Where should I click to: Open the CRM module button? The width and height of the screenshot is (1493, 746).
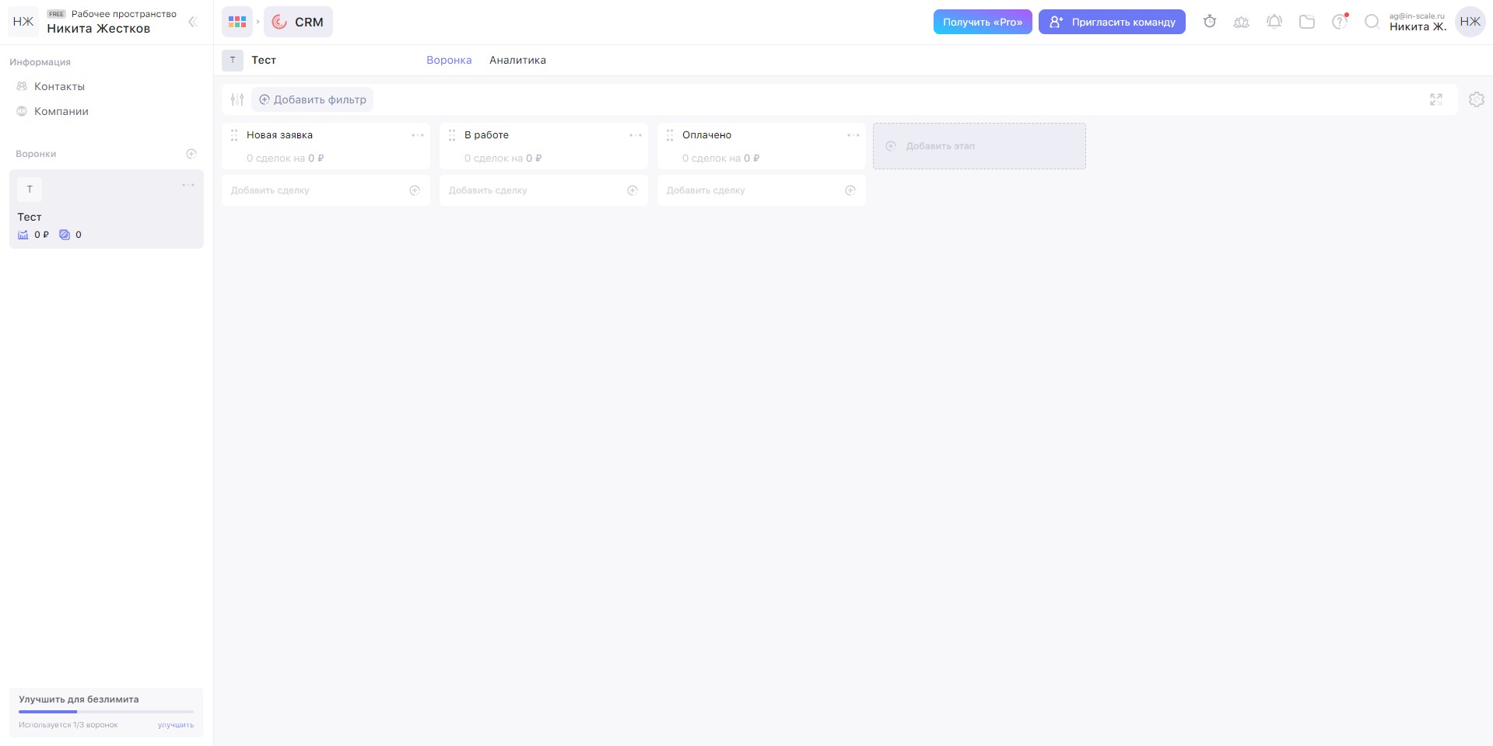[x=298, y=22]
